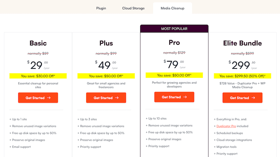Select the Media Cleanup tab
The width and height of the screenshot is (280, 157).
172,8
